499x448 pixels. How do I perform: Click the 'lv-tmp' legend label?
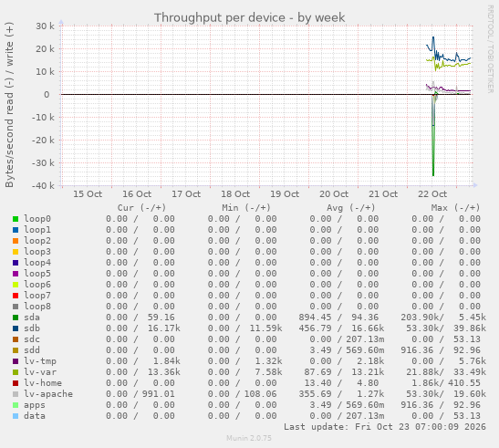[x=40, y=361]
